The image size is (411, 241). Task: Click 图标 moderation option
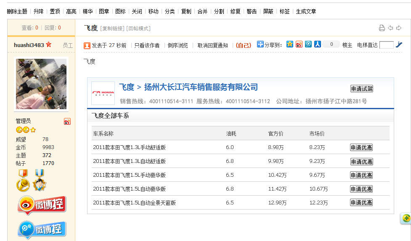(x=121, y=11)
